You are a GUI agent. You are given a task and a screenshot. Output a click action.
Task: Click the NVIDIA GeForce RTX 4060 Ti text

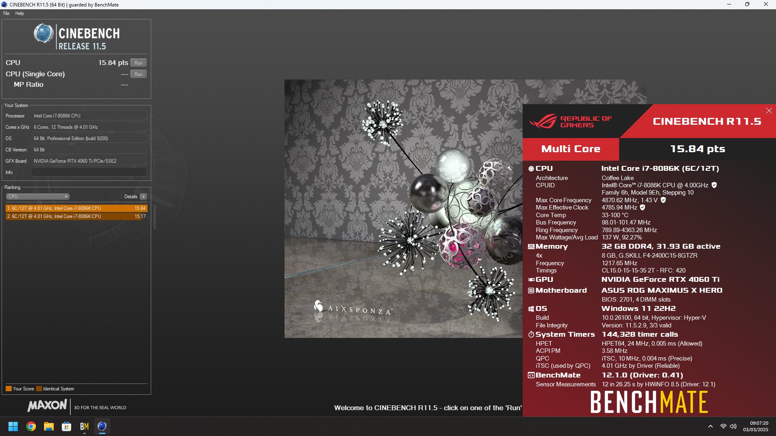point(660,279)
